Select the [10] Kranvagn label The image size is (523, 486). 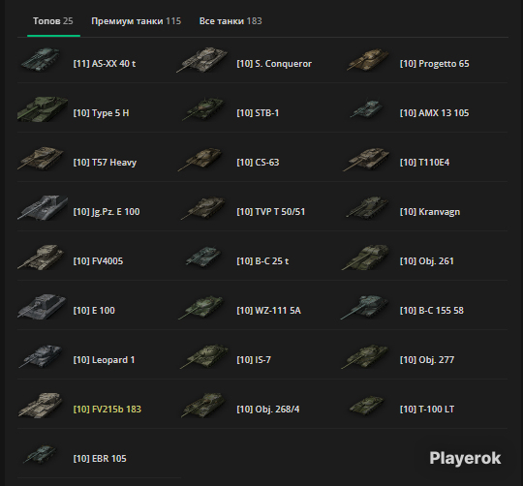click(x=430, y=212)
